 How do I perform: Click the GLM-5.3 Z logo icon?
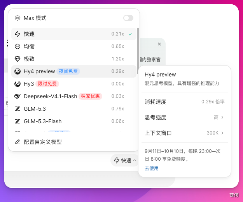17,109
